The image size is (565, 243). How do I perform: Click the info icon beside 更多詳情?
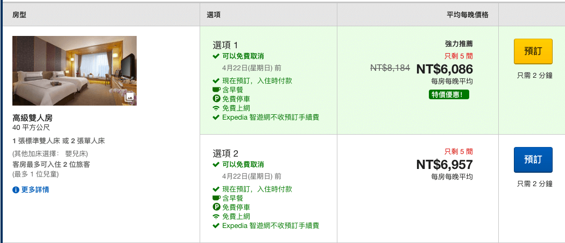tap(16, 190)
